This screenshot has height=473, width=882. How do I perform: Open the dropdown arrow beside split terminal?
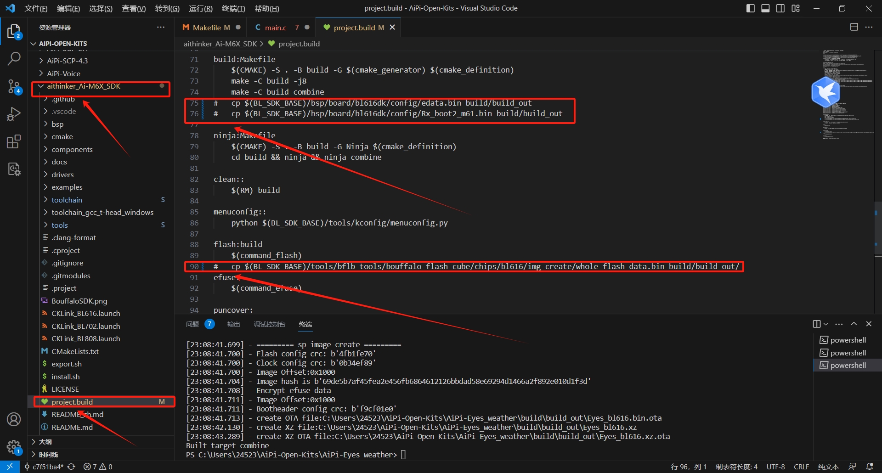(x=825, y=324)
